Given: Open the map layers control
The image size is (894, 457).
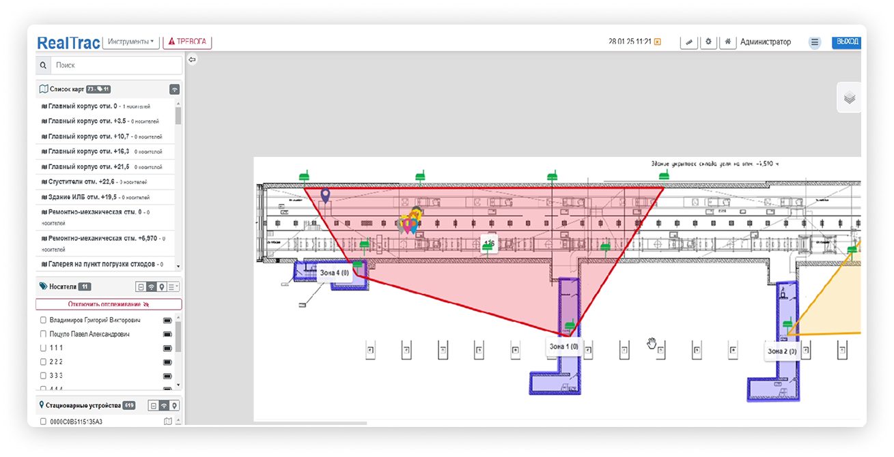Looking at the screenshot, I should point(849,98).
